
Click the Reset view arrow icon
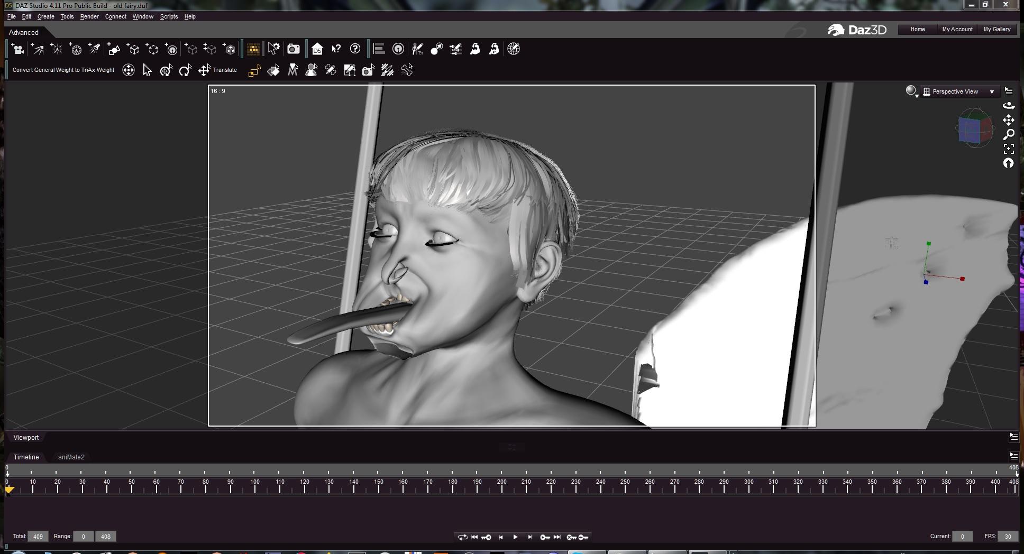coord(1009,163)
